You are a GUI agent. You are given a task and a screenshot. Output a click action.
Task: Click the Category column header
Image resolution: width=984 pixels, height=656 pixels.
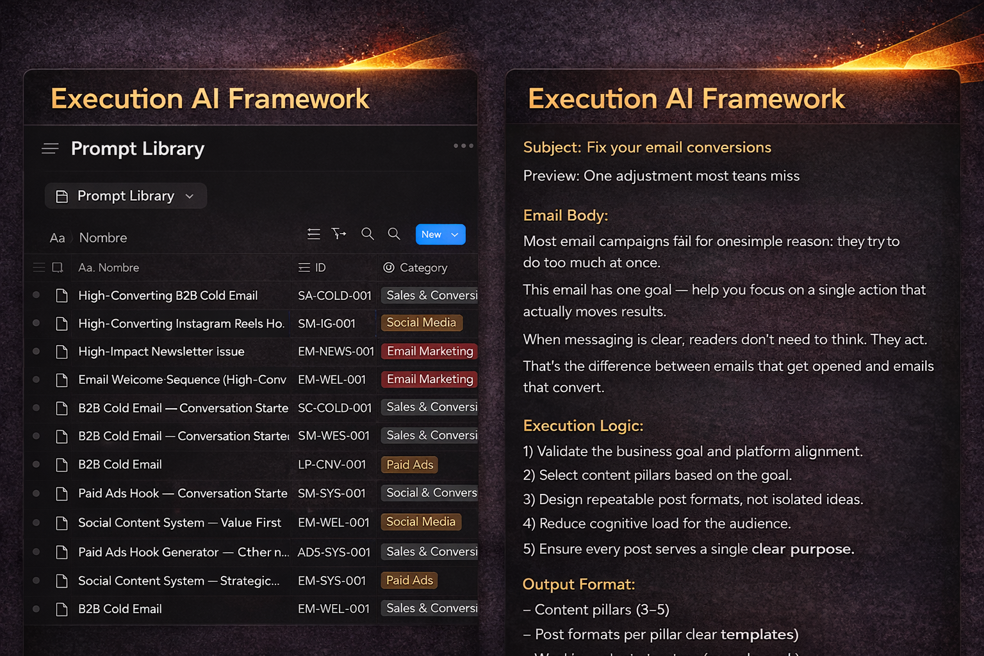(x=415, y=268)
